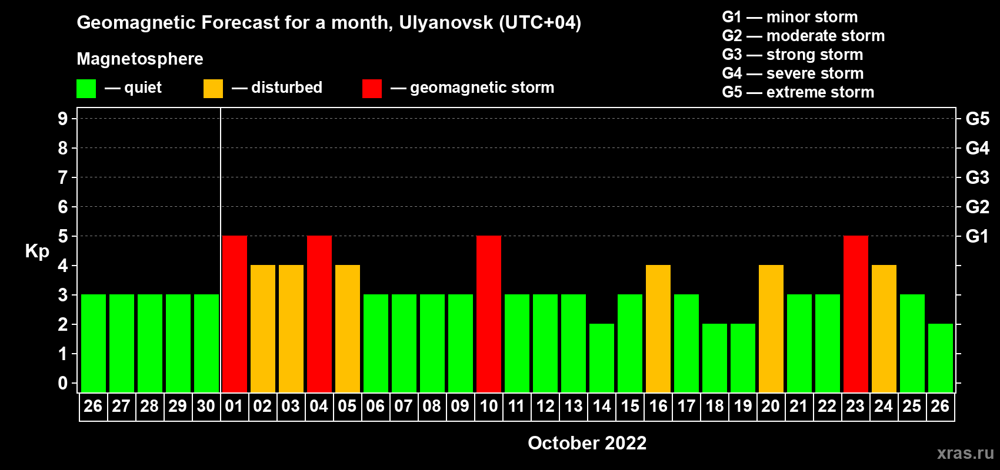Click the G1 label on right axis

click(x=977, y=236)
